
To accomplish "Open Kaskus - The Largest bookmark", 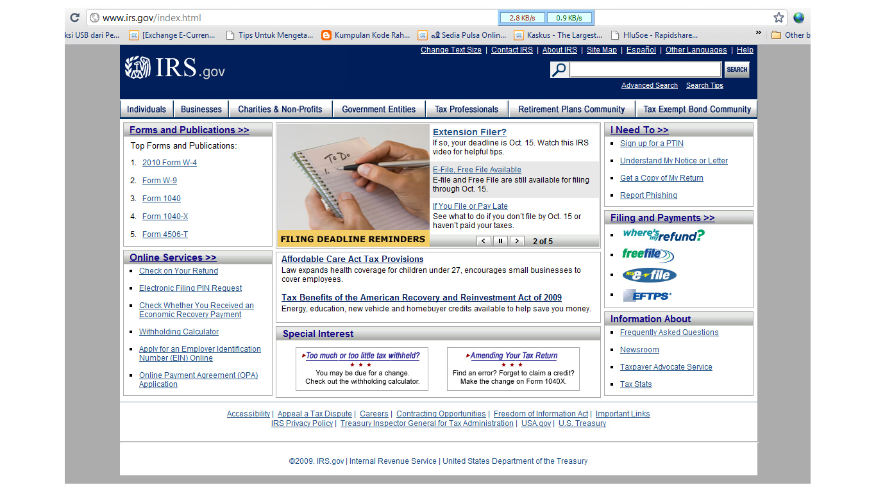I will tap(558, 35).
